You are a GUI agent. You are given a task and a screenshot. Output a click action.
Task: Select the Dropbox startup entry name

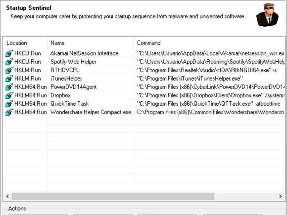[x=61, y=96]
